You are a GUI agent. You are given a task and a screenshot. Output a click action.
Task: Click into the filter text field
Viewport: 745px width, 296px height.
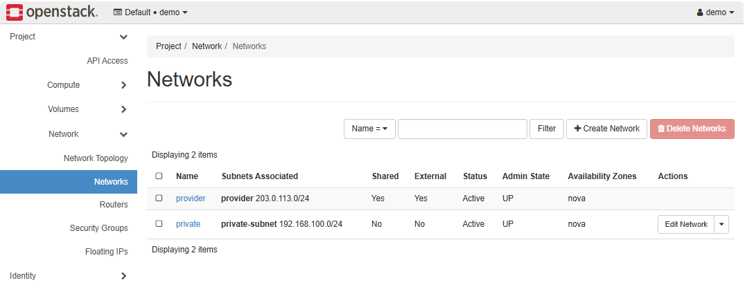pyautogui.click(x=462, y=129)
